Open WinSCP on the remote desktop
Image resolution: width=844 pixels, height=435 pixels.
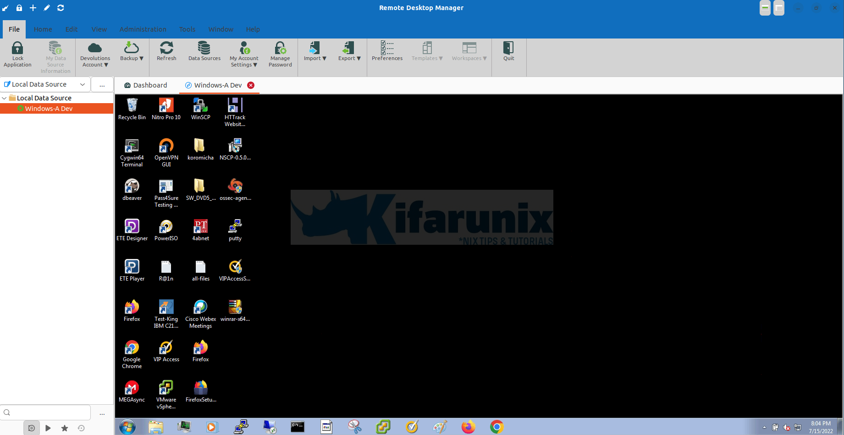click(200, 105)
